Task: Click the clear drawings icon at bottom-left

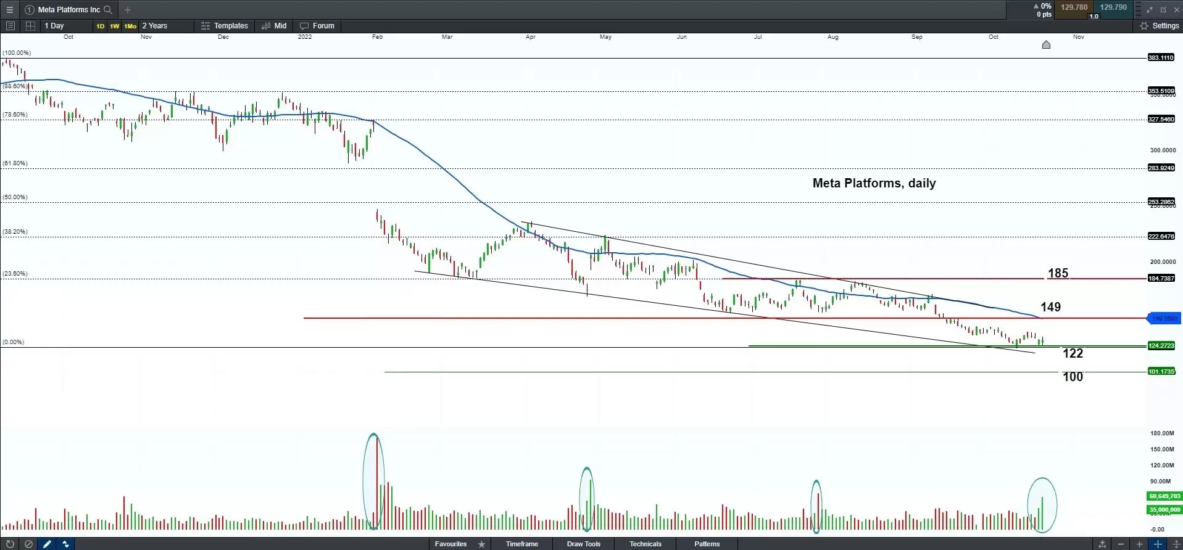Action: [x=28, y=544]
